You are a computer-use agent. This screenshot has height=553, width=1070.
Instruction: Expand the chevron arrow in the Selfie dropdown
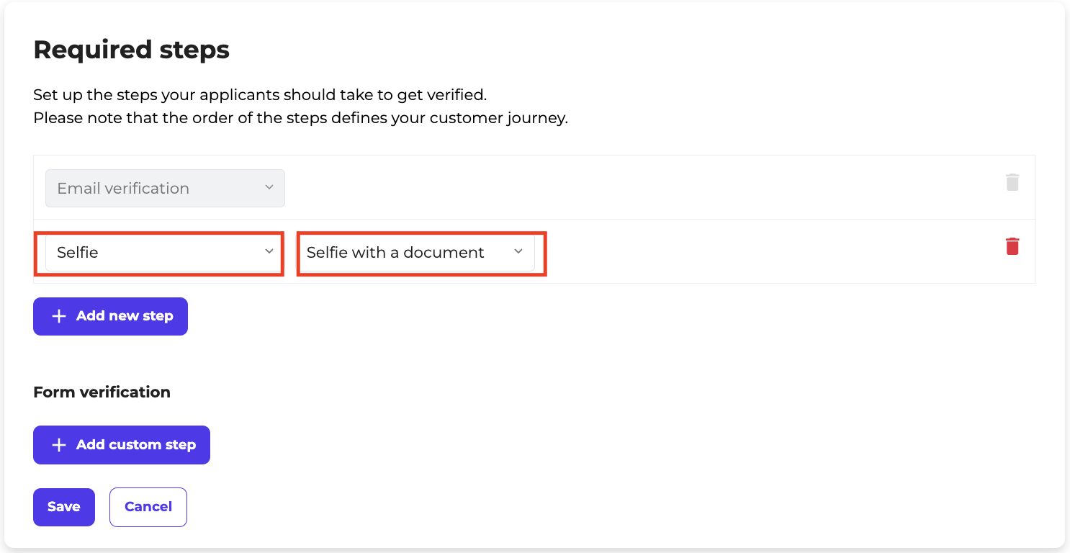[x=269, y=251]
